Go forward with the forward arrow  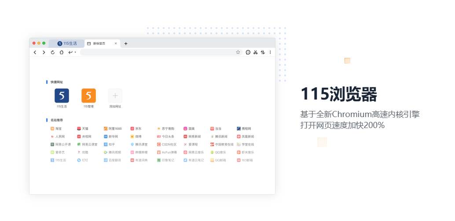click(44, 52)
